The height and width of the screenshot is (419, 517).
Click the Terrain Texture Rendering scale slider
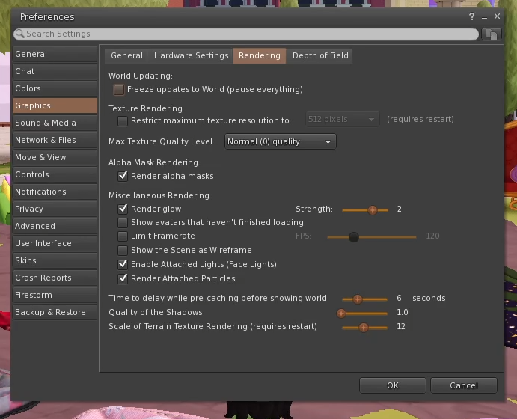coord(364,328)
